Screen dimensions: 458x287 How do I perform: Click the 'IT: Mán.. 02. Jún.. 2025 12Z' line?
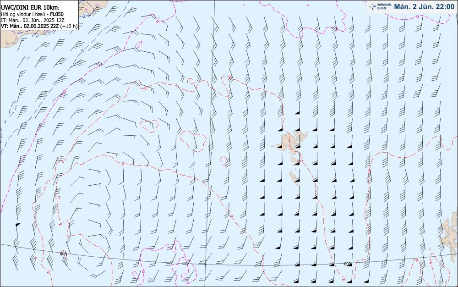coord(33,20)
